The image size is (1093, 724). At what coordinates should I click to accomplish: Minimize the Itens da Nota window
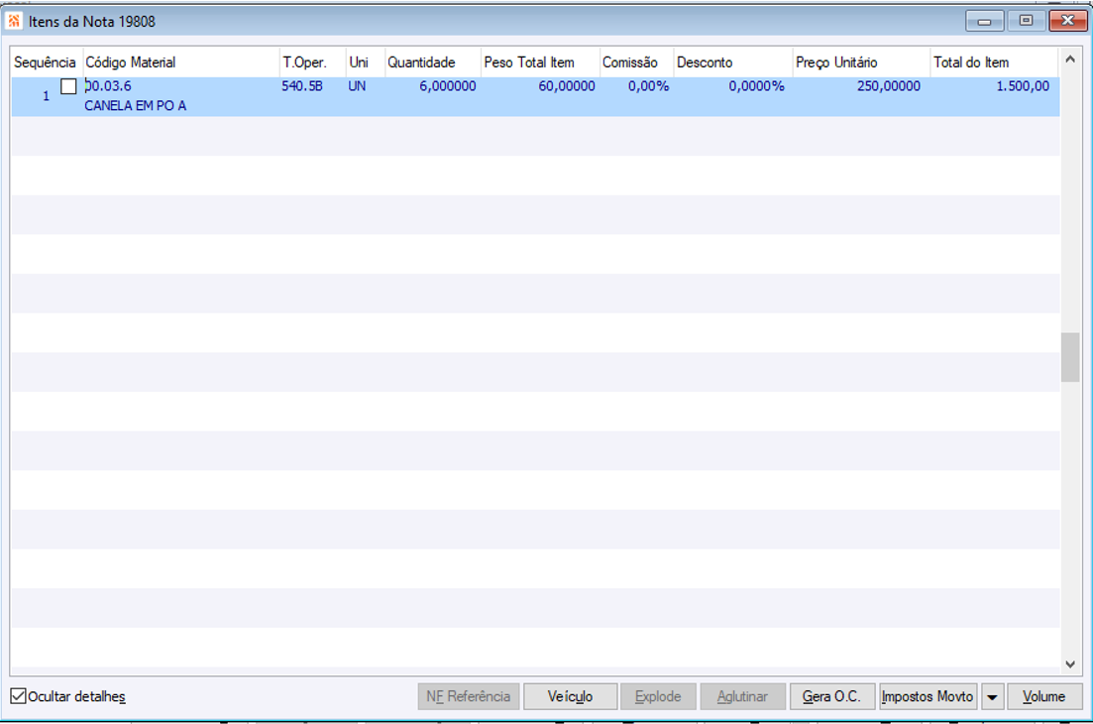coord(984,21)
